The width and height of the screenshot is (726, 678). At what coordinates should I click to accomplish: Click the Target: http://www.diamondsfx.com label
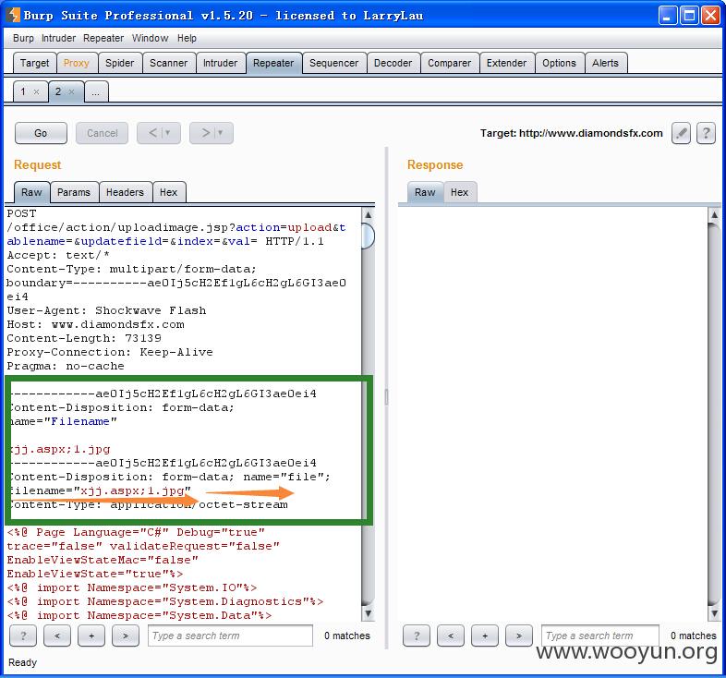pos(572,133)
